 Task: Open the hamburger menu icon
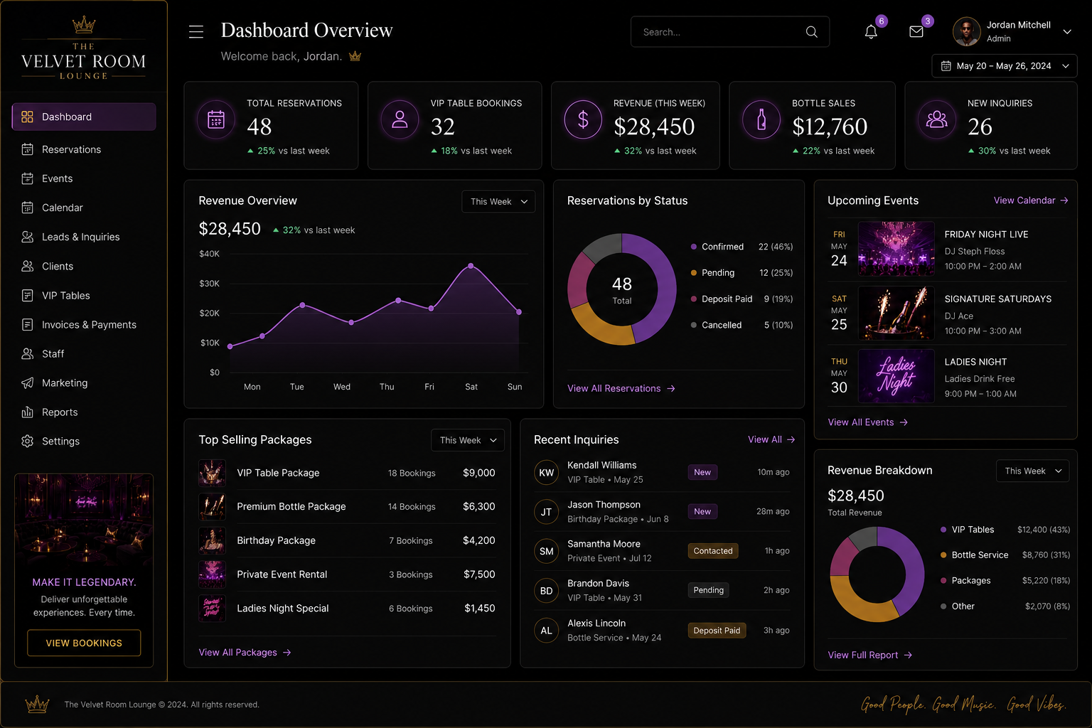[196, 32]
